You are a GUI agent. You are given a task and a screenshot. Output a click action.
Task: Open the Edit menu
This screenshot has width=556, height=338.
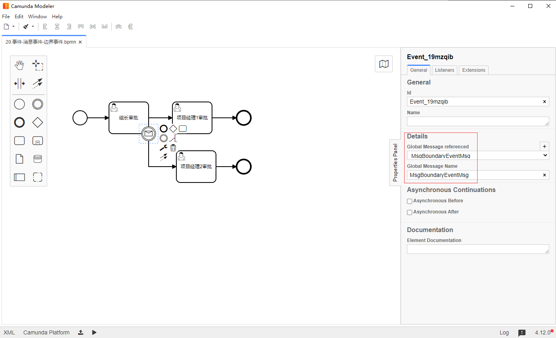[19, 16]
